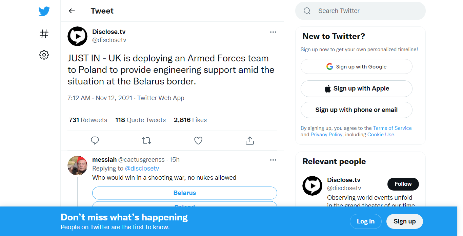This screenshot has height=236, width=463.
Task: Go back using the arrow icon
Action: pos(72,11)
